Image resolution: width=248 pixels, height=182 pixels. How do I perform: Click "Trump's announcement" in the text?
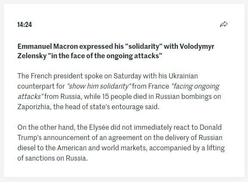[x=54, y=137]
